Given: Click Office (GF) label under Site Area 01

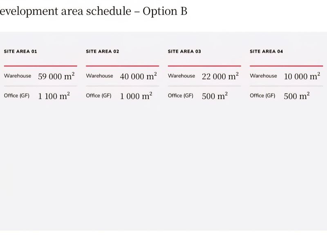Looking at the screenshot, I should (17, 96).
